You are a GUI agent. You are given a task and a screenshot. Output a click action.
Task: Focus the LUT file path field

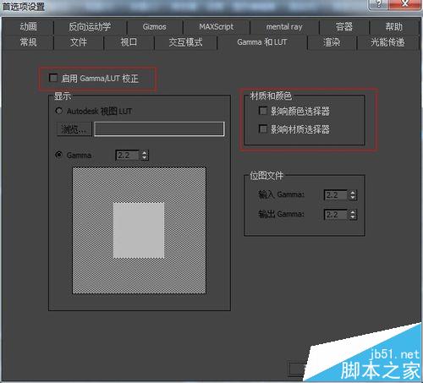pyautogui.click(x=159, y=129)
